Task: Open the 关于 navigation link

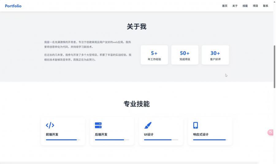Action: tap(235, 6)
